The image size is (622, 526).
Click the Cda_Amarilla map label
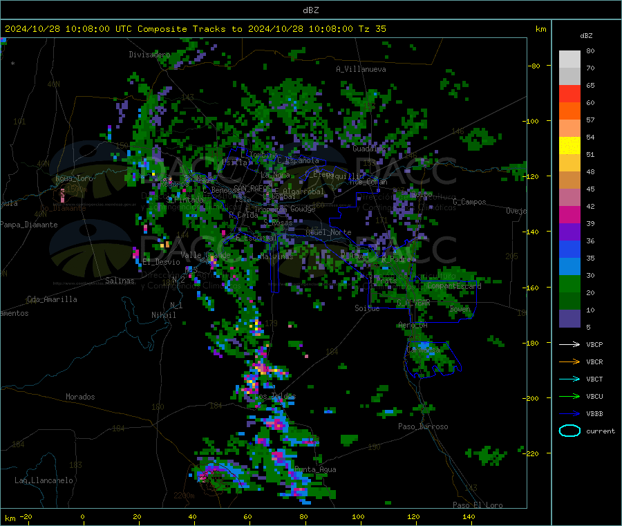click(52, 299)
